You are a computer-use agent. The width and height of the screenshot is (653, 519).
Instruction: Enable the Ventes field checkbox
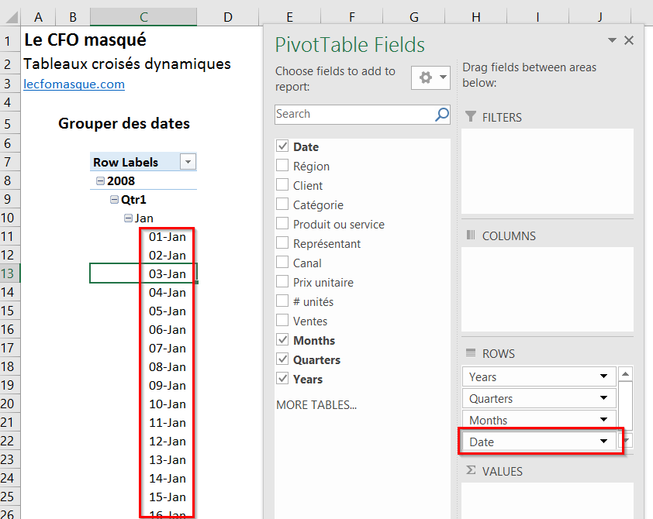pyautogui.click(x=282, y=321)
